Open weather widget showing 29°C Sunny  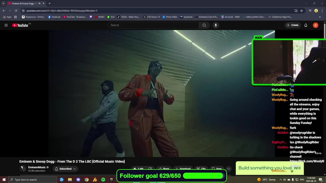[266, 180]
